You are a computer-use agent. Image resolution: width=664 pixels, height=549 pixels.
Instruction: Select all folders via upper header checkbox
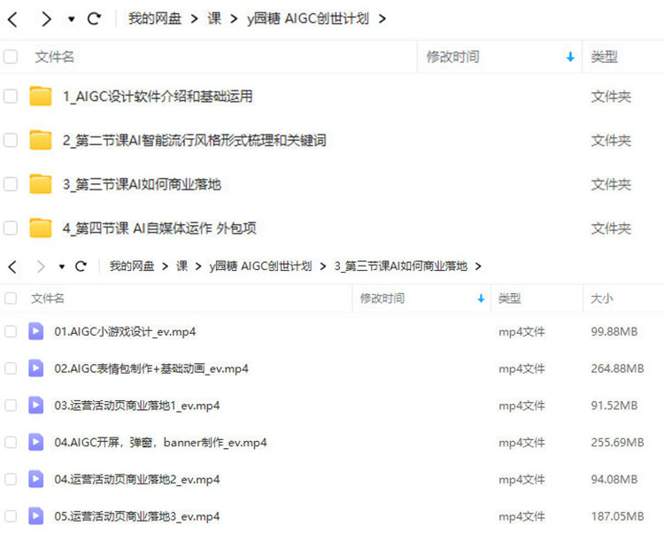pos(11,57)
